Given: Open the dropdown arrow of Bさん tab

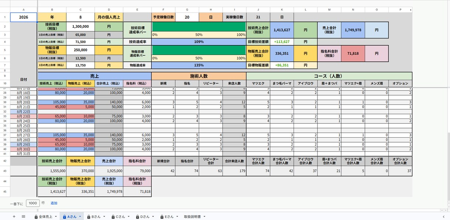Looking at the screenshot, I should pyautogui.click(x=104, y=217).
